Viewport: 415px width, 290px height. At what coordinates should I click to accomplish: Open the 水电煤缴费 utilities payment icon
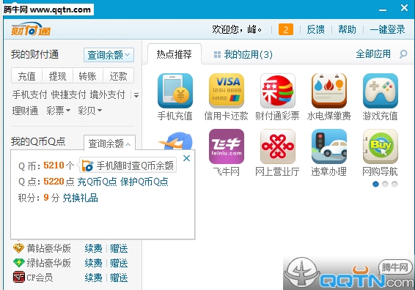(329, 91)
